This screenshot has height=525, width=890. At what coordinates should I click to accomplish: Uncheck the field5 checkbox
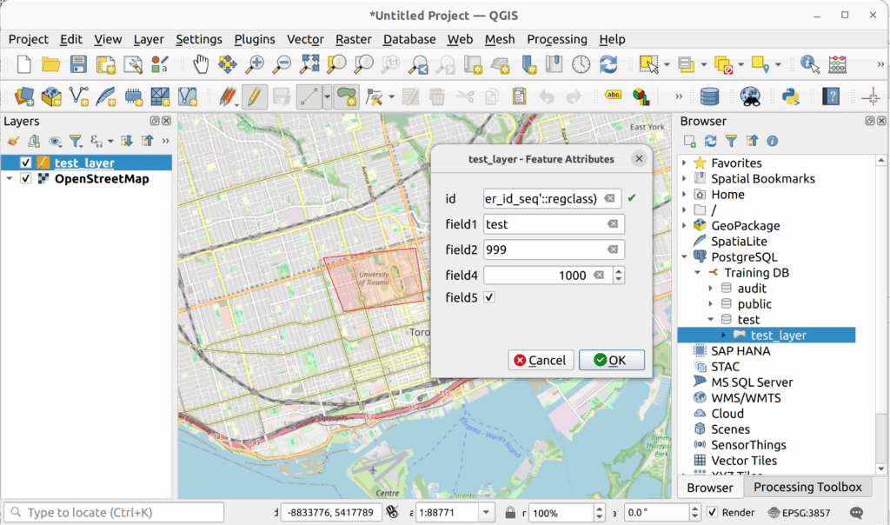coord(489,297)
